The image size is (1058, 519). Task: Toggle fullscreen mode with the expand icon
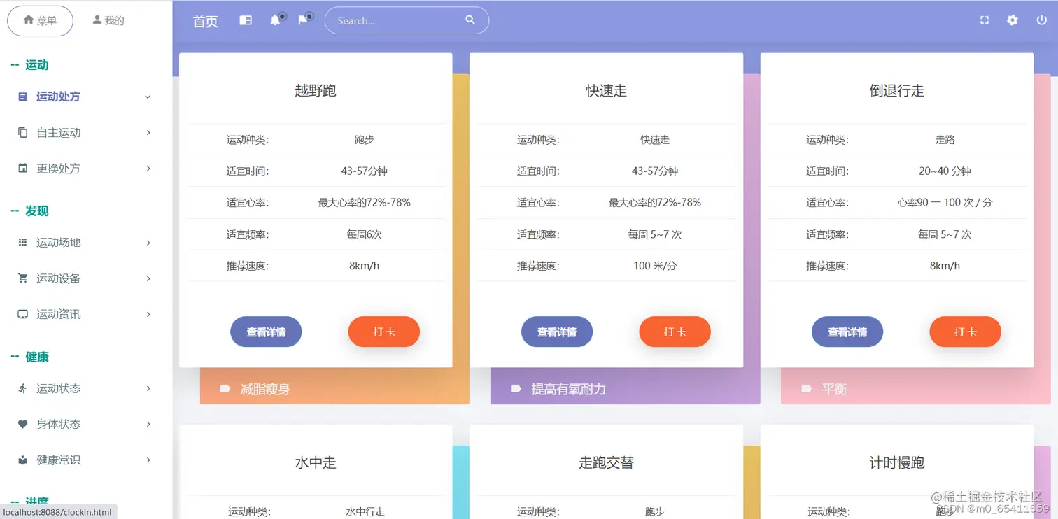click(984, 20)
